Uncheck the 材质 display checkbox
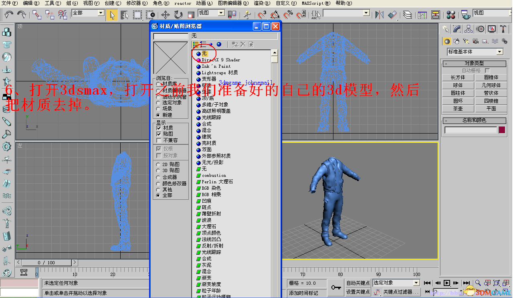 (159, 128)
